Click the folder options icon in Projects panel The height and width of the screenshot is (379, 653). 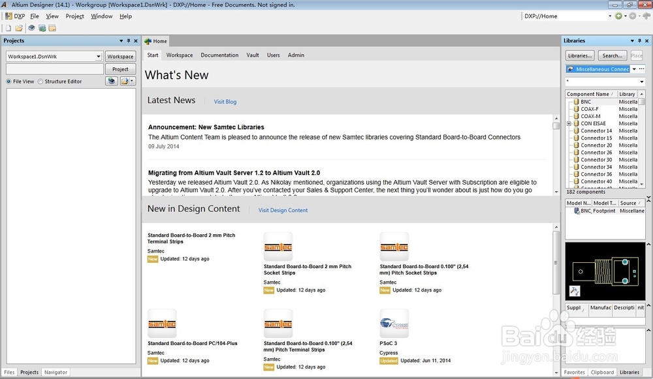[x=125, y=81]
